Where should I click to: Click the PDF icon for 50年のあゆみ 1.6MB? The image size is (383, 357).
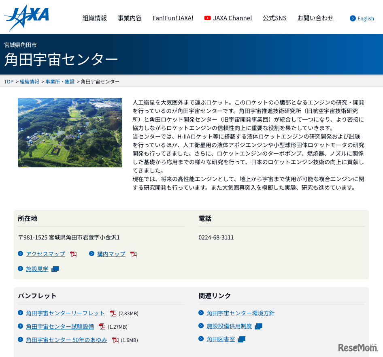tap(115, 340)
